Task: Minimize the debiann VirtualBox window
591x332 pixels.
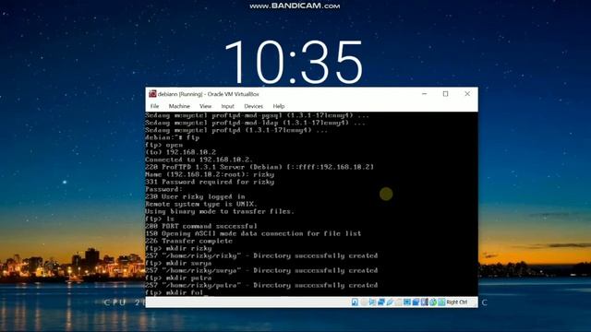Action: [x=425, y=94]
